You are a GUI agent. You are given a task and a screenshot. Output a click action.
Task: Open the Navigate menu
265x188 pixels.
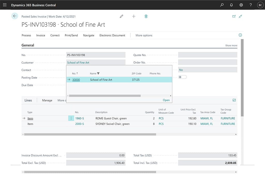pyautogui.click(x=89, y=35)
